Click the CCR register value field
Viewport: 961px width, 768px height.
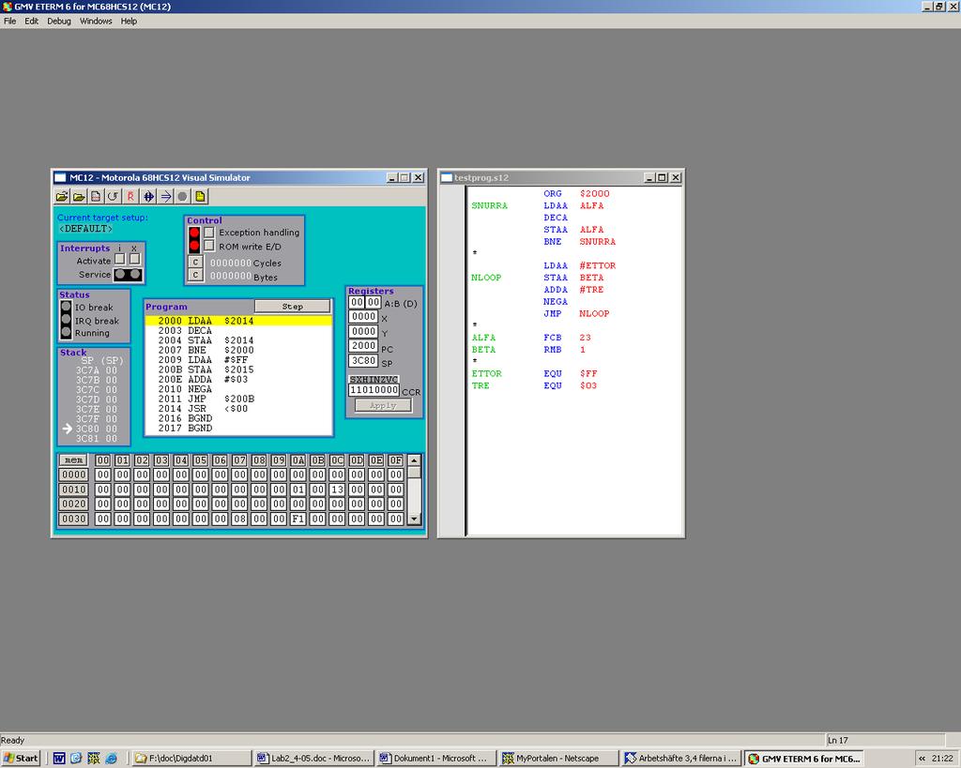374,390
